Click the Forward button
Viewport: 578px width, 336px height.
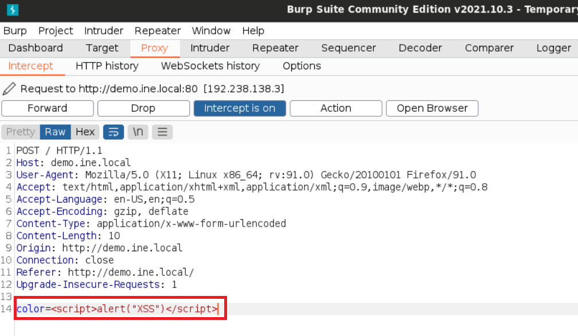[x=48, y=108]
